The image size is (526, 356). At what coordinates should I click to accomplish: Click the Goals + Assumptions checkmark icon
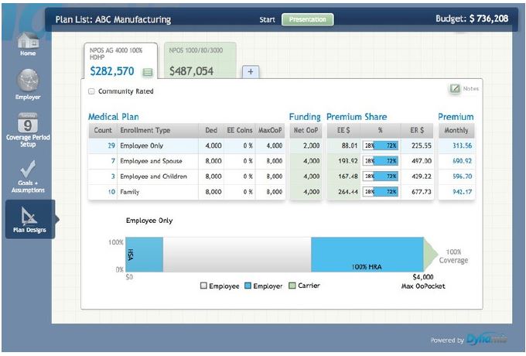click(28, 169)
